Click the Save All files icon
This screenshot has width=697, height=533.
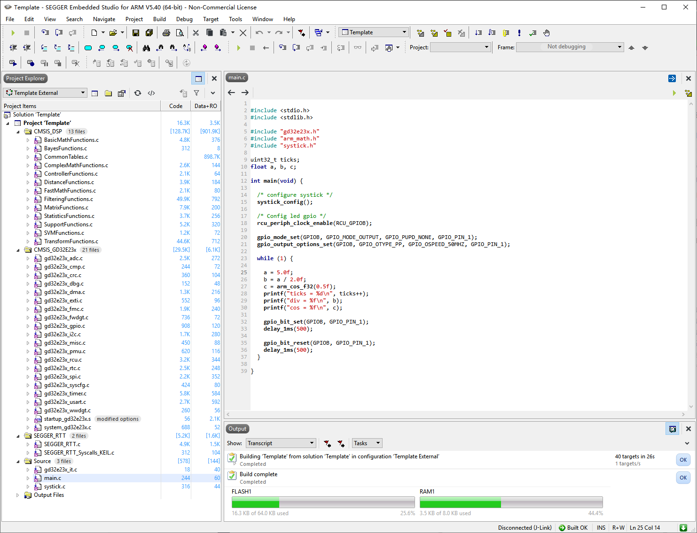(149, 33)
